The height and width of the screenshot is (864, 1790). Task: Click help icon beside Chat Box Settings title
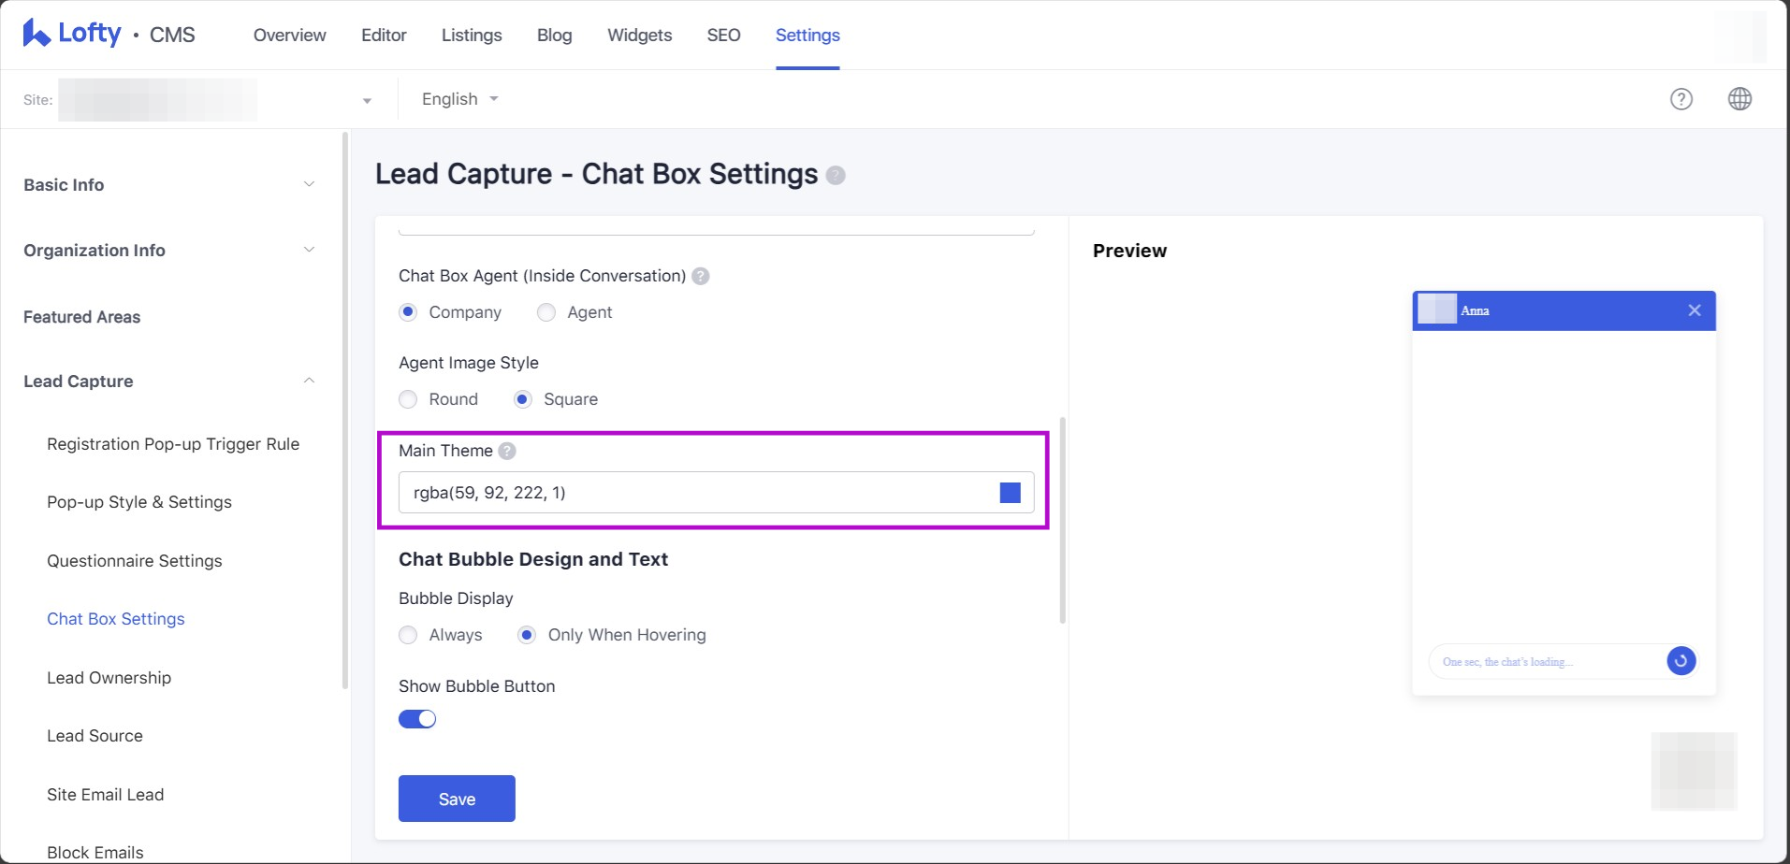click(836, 176)
